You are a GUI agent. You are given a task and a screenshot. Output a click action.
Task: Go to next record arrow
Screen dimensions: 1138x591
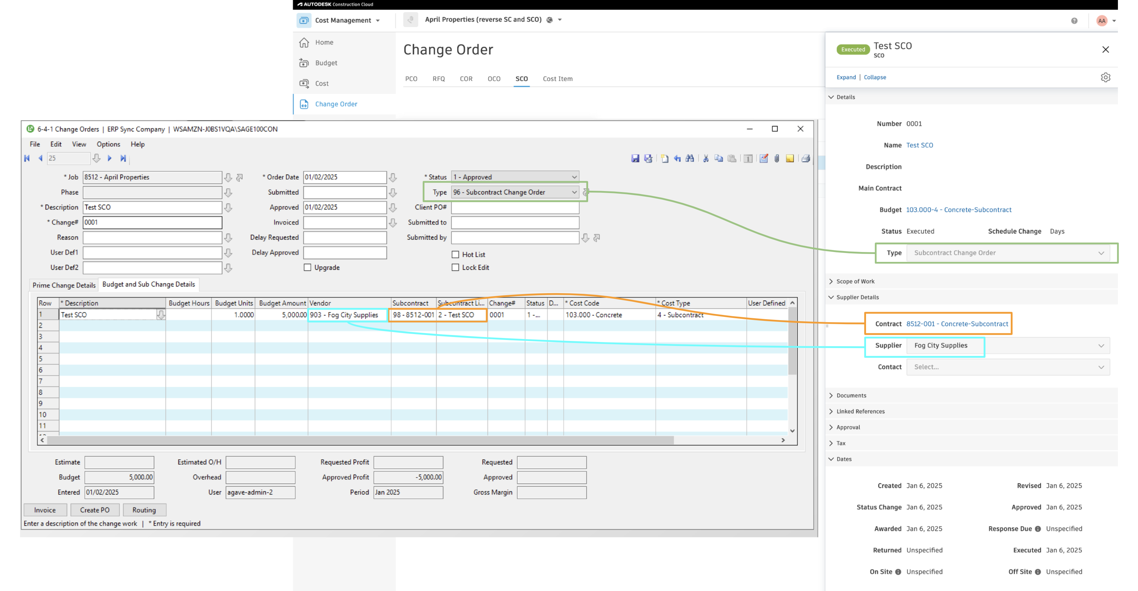109,158
